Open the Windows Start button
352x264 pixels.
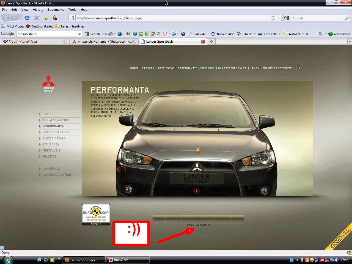coord(7,260)
